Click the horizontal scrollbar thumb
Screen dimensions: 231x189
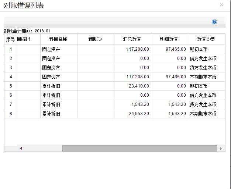click(140, 148)
